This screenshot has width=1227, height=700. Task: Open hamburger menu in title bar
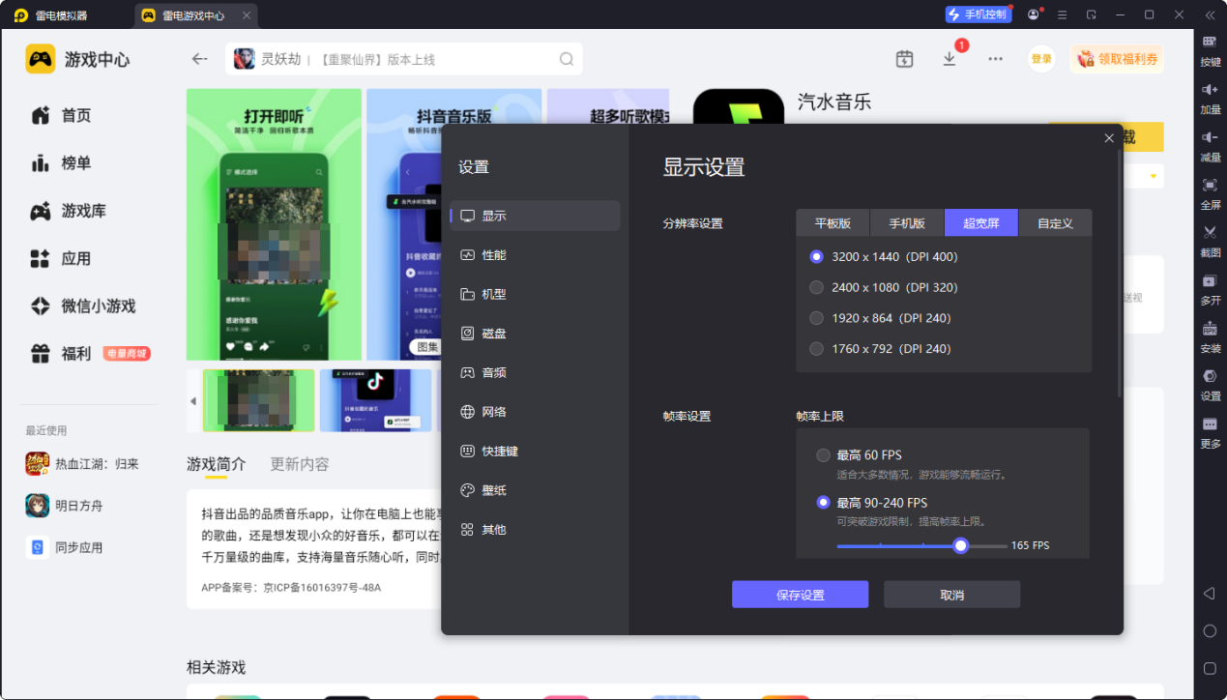[x=1063, y=15]
